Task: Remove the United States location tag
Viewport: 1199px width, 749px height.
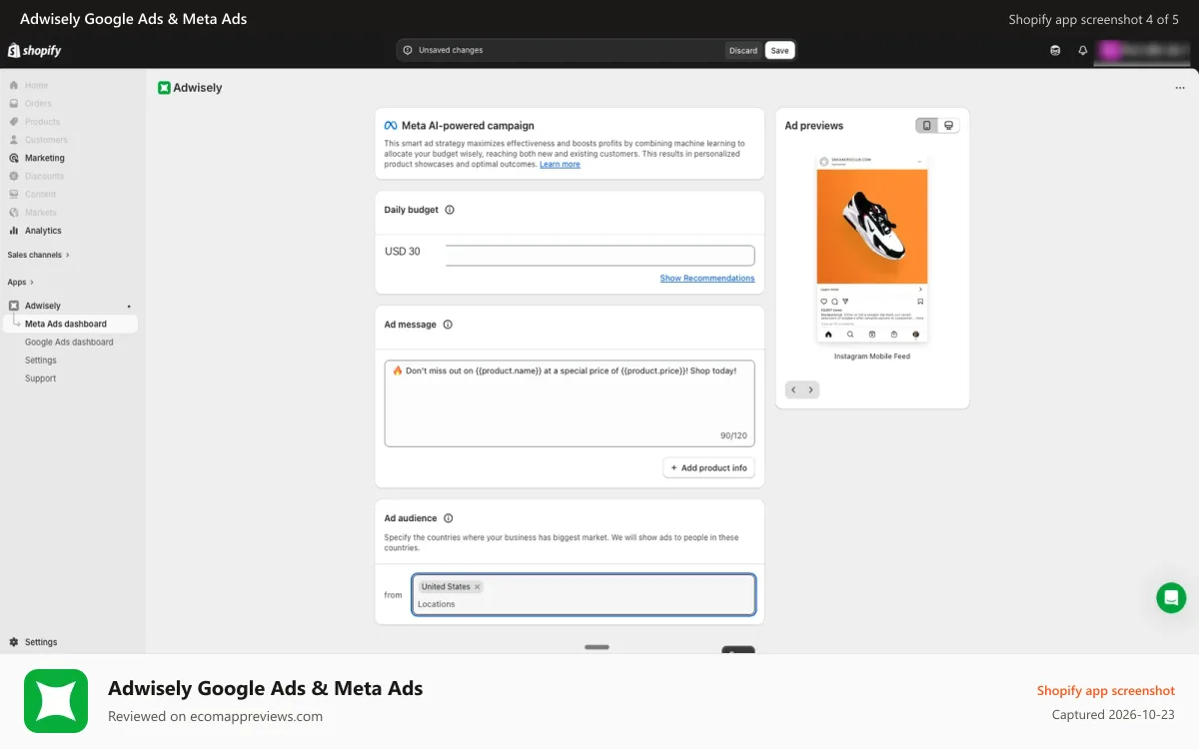Action: (x=478, y=587)
